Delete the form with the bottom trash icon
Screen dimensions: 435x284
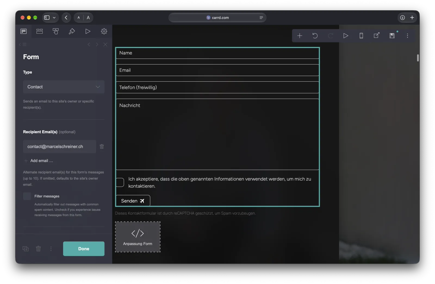38,249
